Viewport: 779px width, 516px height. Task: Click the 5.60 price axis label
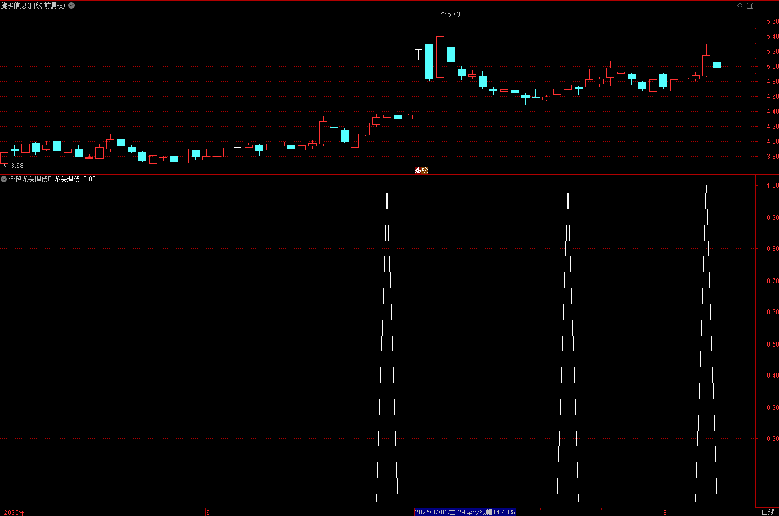(x=773, y=21)
